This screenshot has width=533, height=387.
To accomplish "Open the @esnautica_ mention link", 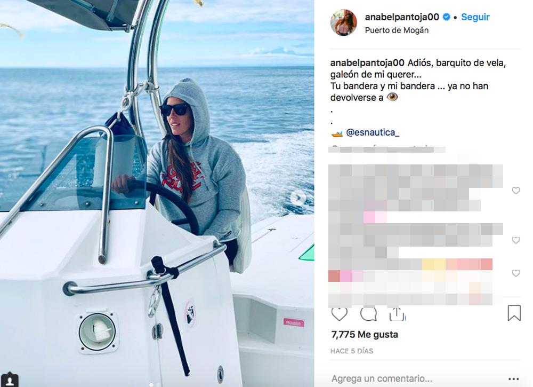I will click(373, 132).
